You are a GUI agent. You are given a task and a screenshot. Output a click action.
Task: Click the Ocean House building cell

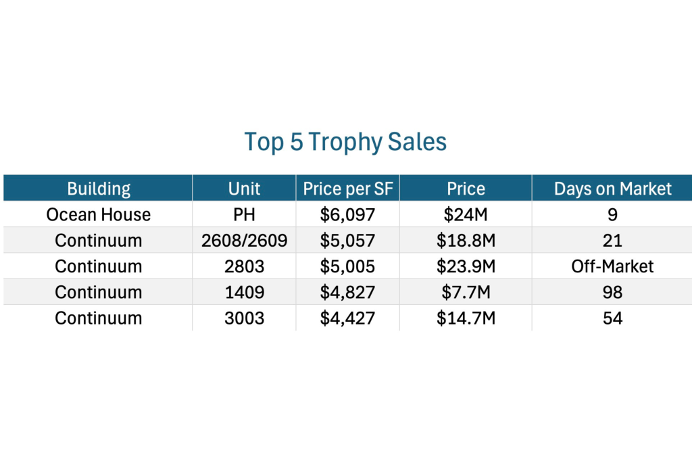99,215
